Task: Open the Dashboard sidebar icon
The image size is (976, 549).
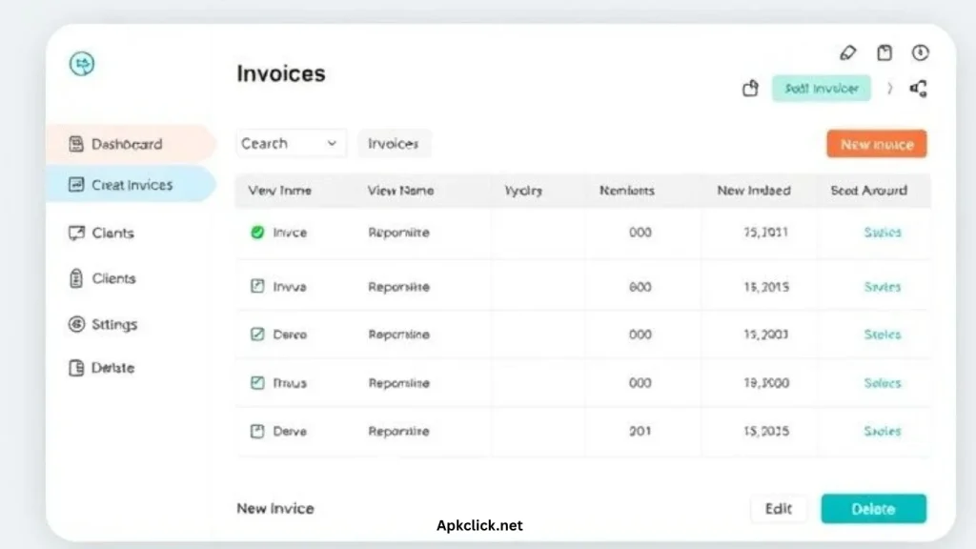Action: tap(74, 143)
